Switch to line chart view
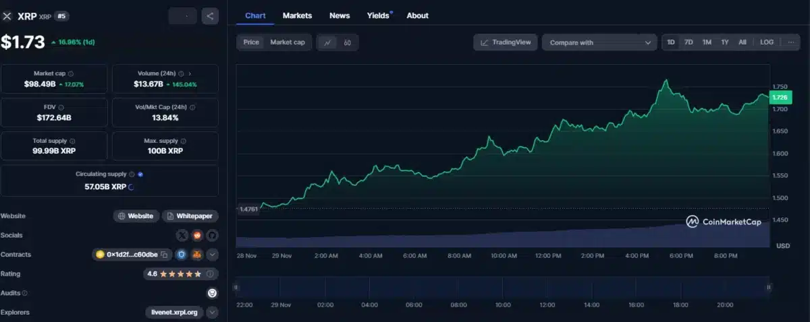The height and width of the screenshot is (322, 810). click(x=328, y=42)
